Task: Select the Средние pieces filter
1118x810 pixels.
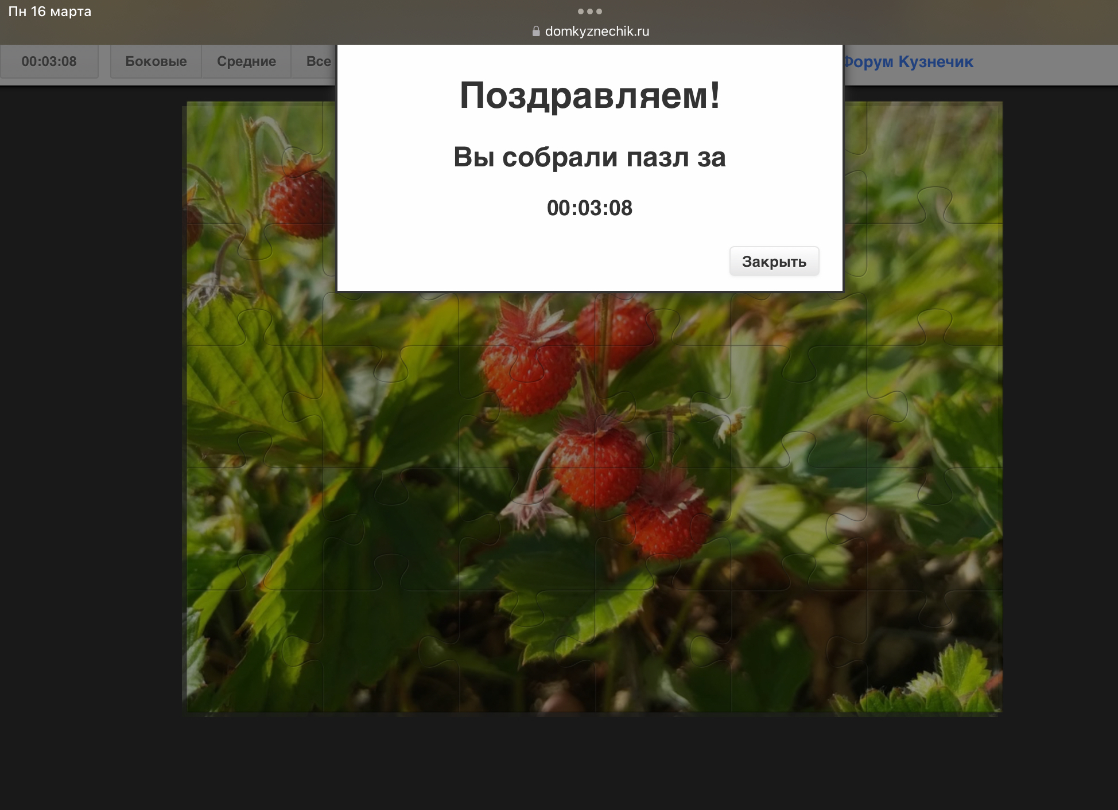Action: click(x=246, y=61)
